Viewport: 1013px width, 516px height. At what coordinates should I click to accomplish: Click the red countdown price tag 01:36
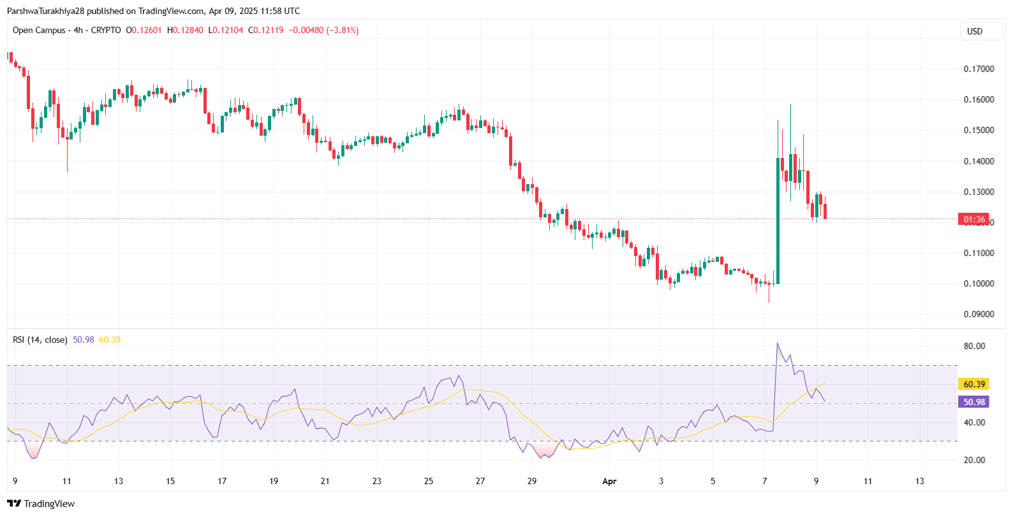click(973, 219)
